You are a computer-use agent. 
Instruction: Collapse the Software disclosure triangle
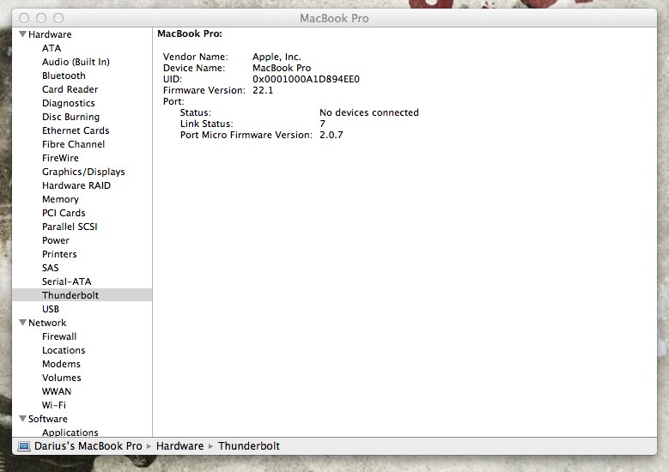pos(23,419)
